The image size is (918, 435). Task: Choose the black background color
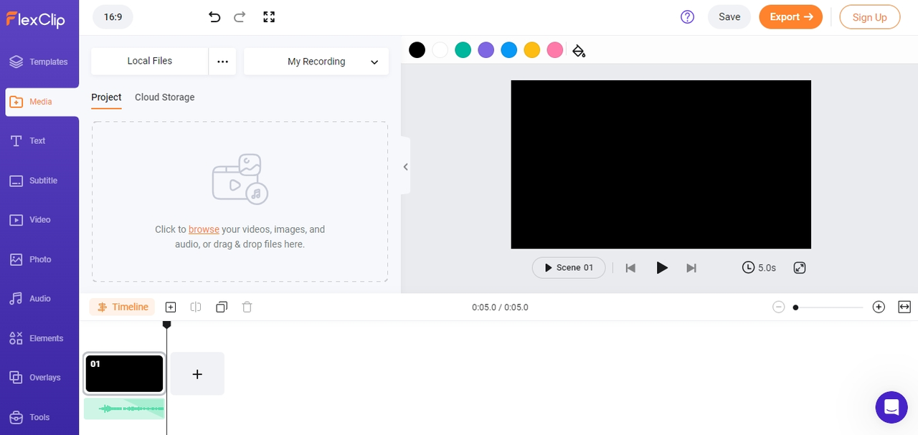[417, 49]
